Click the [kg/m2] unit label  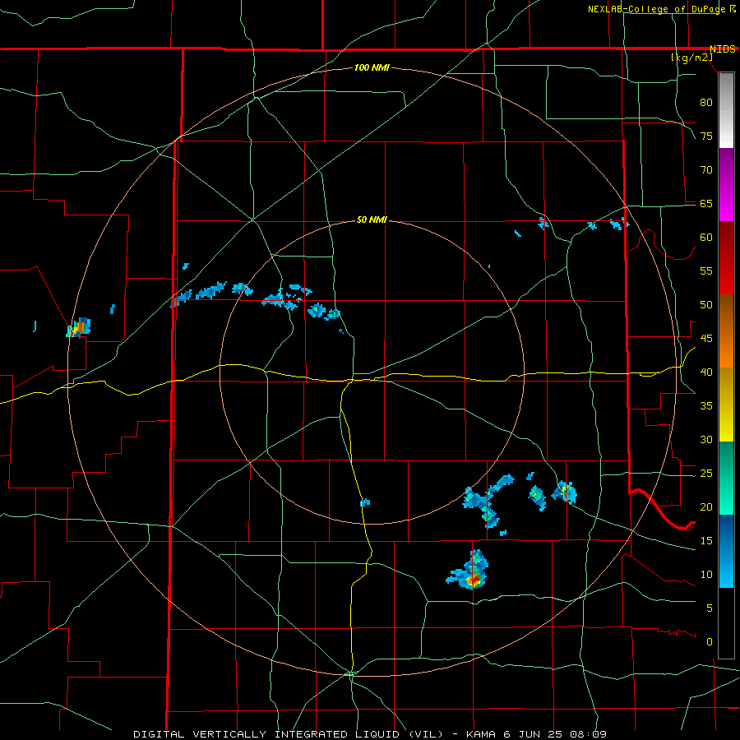[x=691, y=58]
